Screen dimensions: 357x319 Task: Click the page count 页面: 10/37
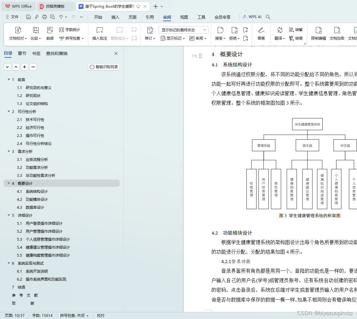(x=14, y=315)
